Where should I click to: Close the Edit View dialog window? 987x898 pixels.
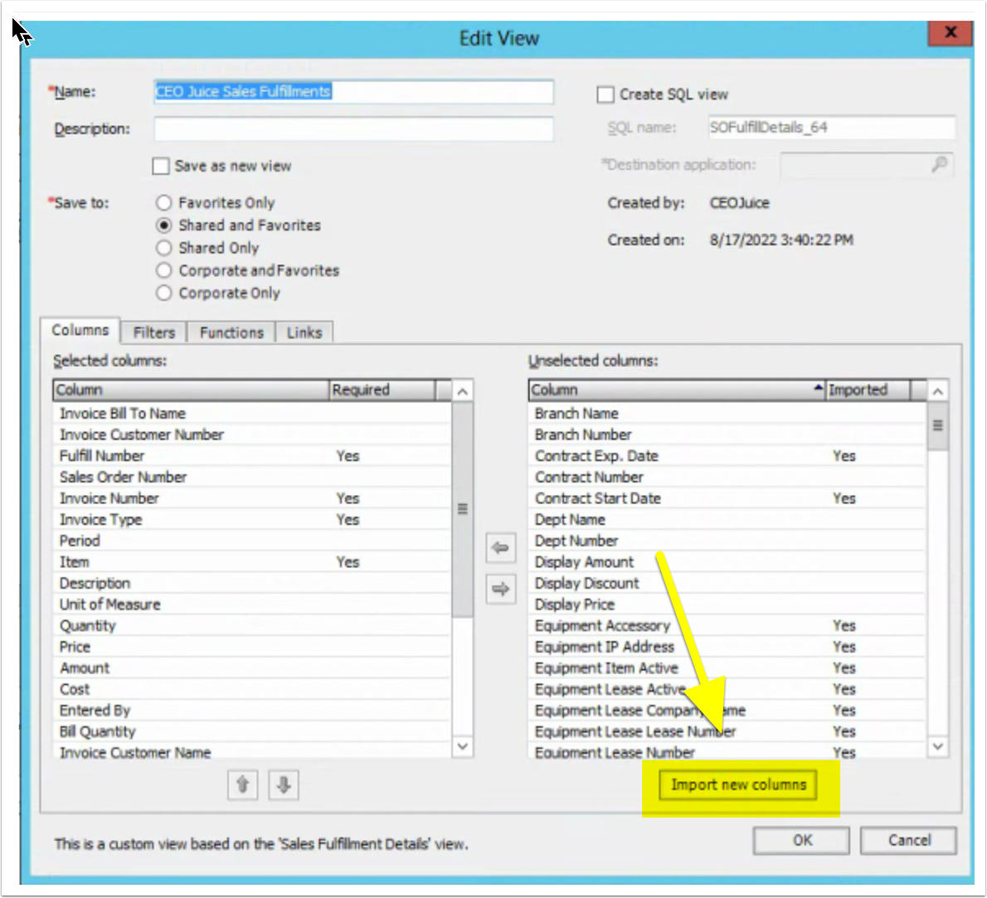pos(951,33)
